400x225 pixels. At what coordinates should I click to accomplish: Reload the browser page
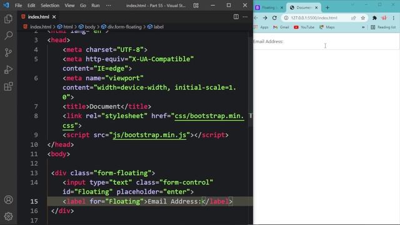274,18
